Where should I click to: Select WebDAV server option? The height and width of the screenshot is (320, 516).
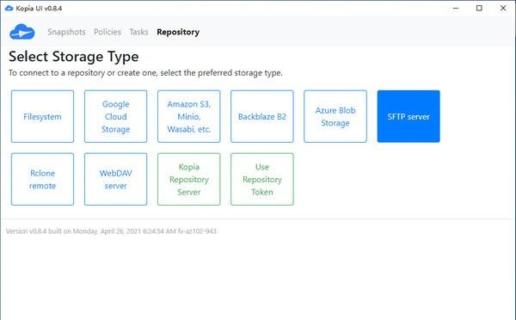tap(115, 180)
